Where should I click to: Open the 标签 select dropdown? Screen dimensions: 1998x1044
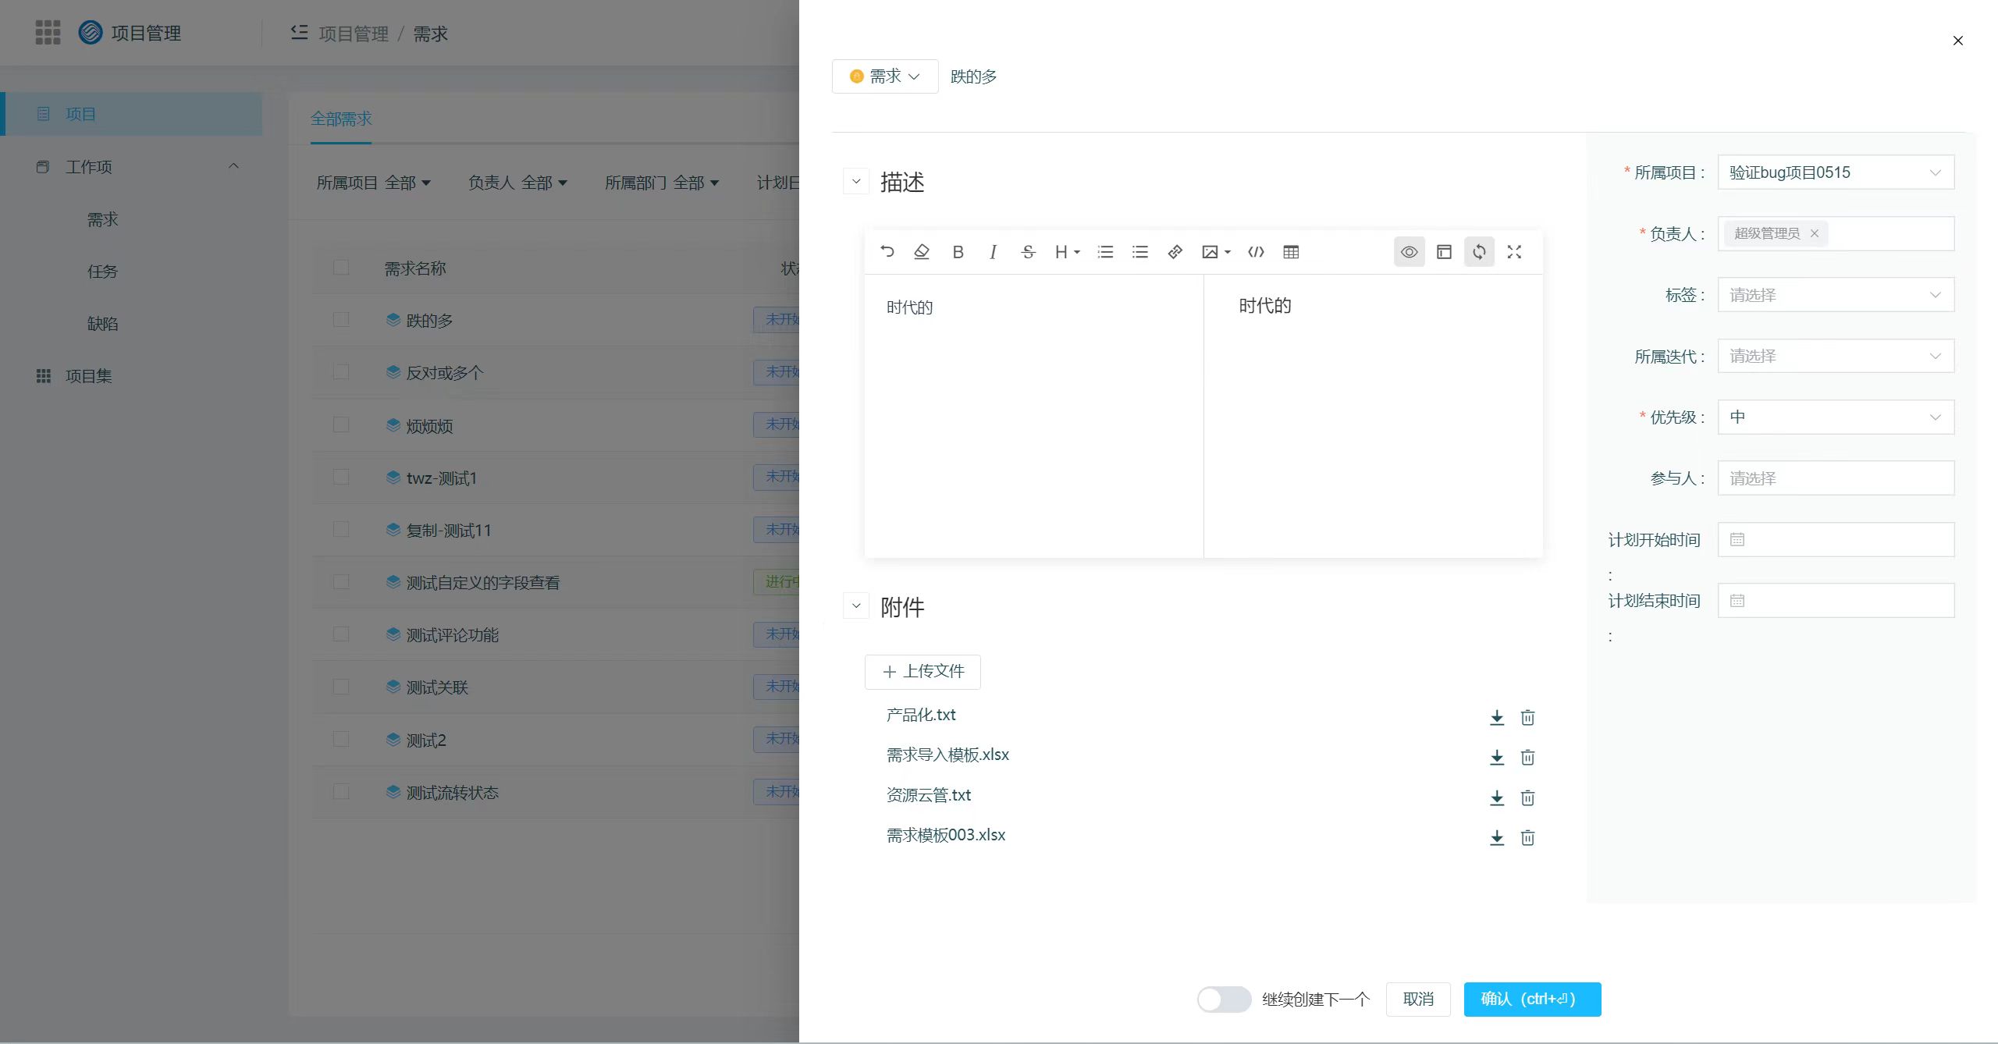[1836, 295]
